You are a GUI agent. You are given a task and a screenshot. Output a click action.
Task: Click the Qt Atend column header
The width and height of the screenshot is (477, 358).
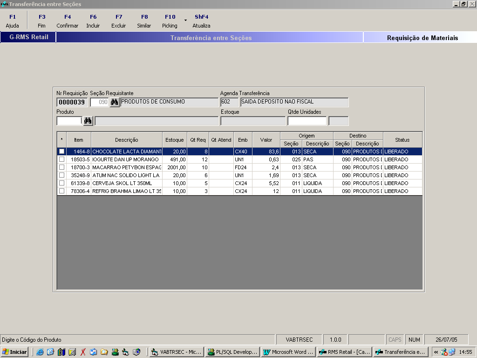pos(221,140)
